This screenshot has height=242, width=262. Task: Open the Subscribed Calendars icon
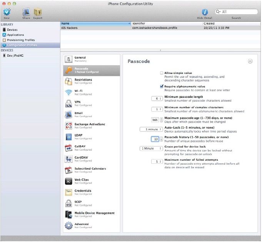(x=68, y=170)
